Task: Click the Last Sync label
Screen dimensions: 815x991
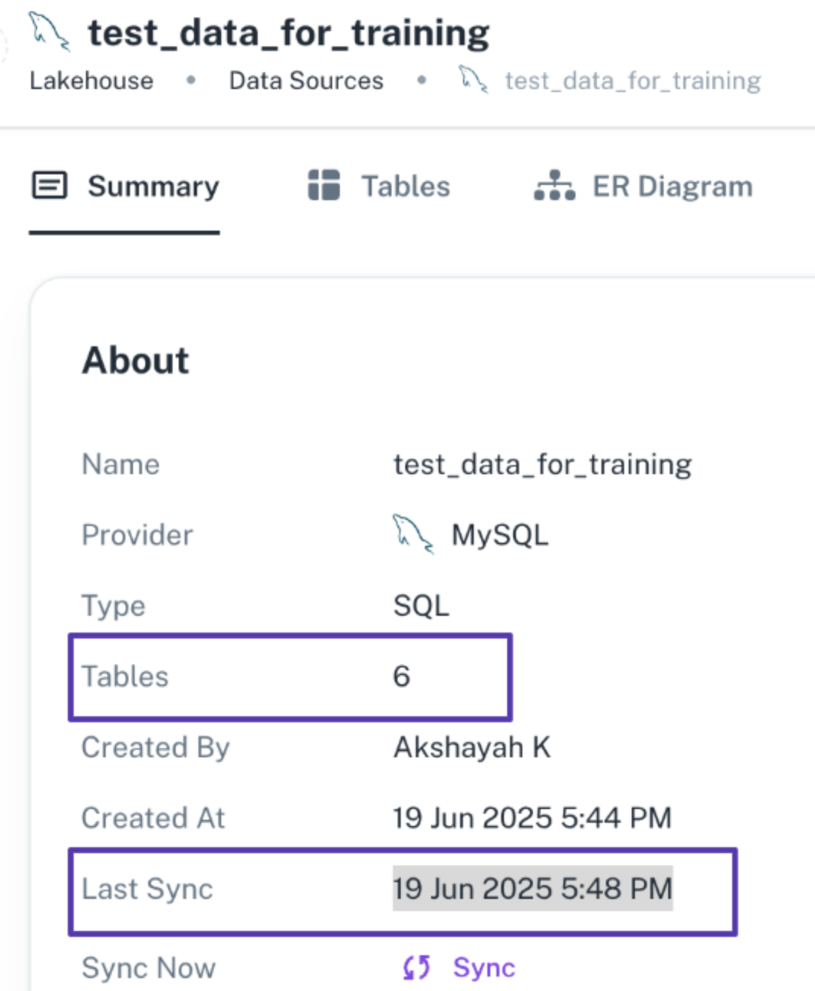Action: [147, 889]
